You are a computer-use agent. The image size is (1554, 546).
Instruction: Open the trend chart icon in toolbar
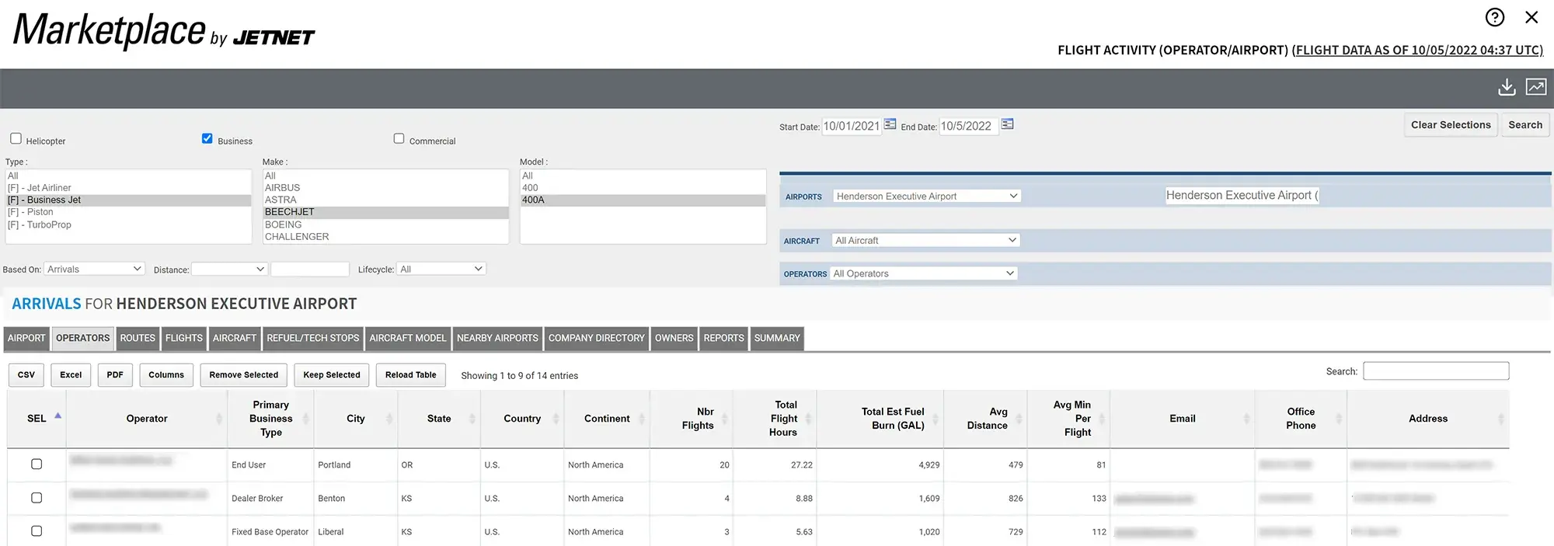[x=1535, y=87]
